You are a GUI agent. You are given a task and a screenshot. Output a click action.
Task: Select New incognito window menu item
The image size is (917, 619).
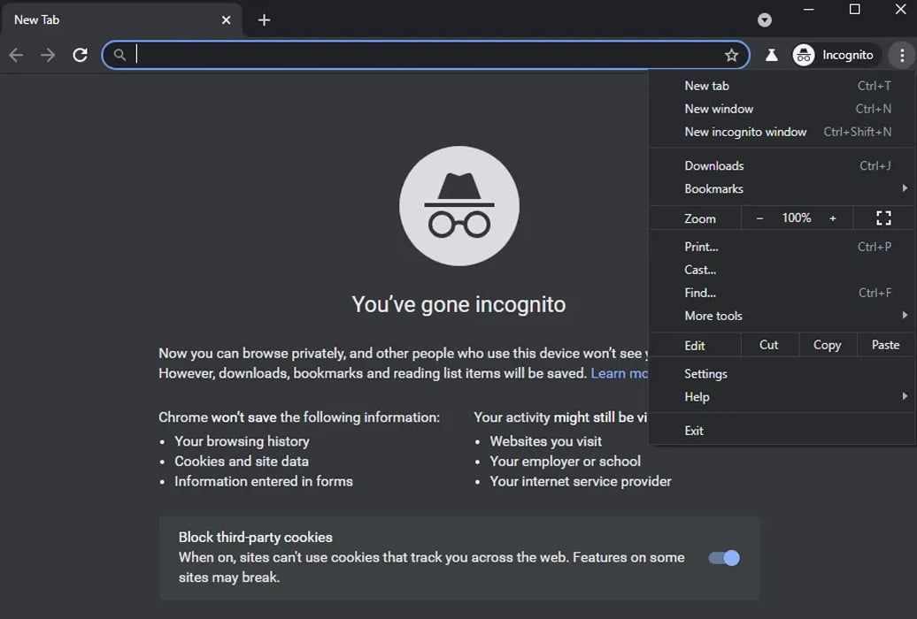click(745, 132)
